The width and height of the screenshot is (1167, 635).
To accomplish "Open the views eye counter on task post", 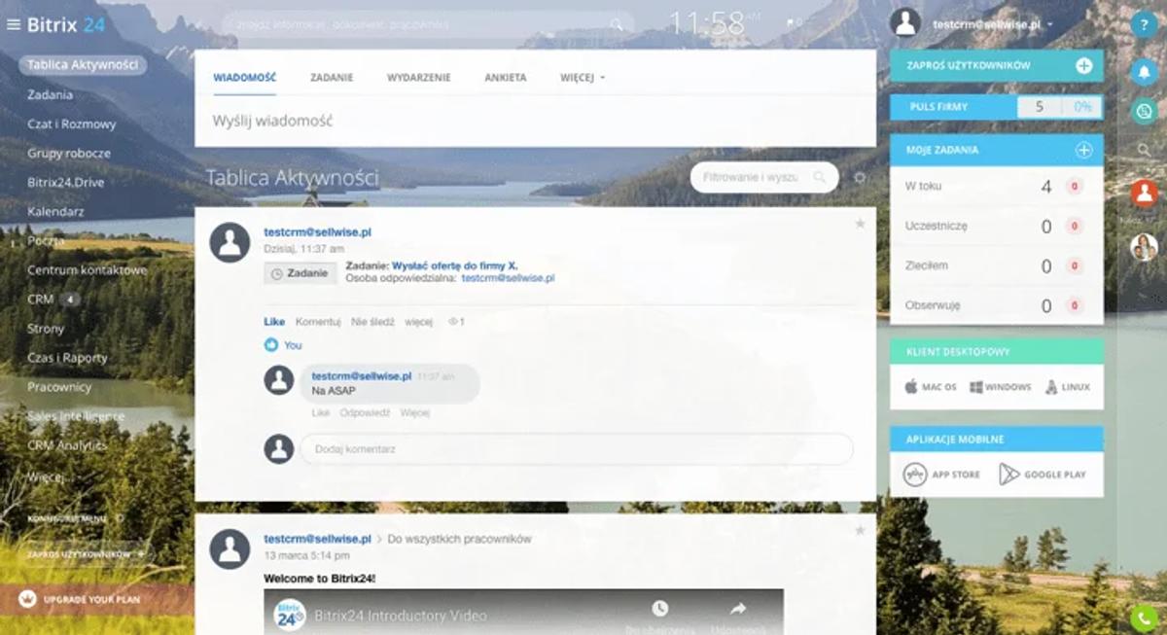I will pyautogui.click(x=456, y=321).
